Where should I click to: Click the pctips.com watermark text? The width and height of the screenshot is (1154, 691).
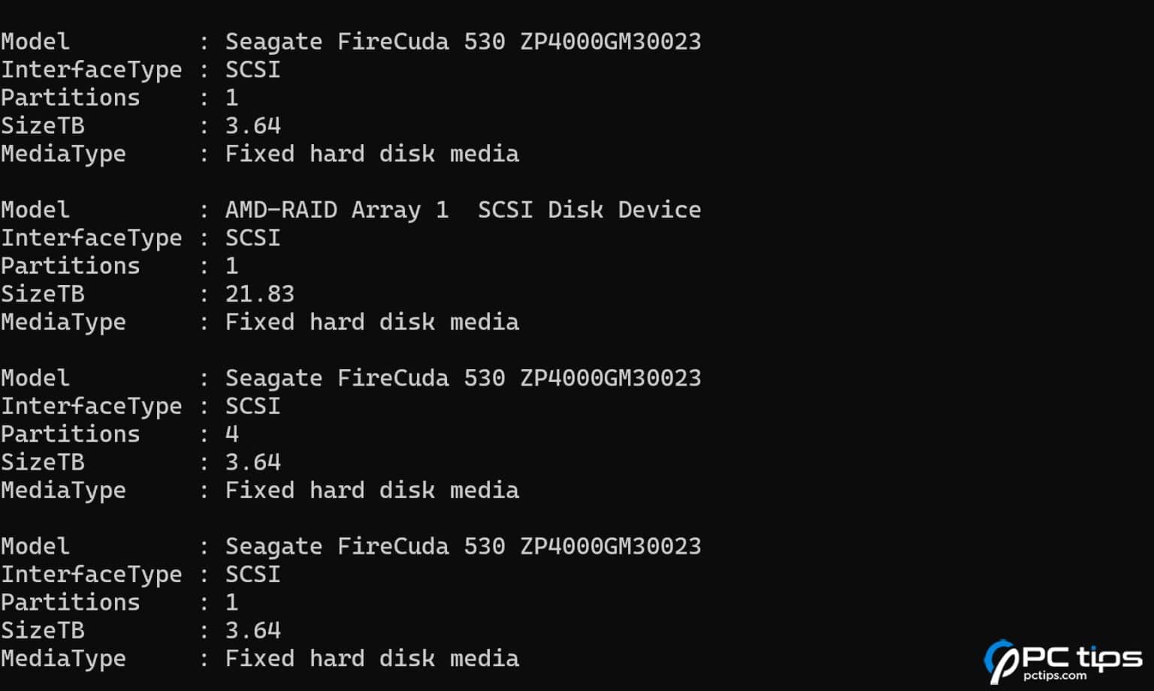coord(1055,676)
